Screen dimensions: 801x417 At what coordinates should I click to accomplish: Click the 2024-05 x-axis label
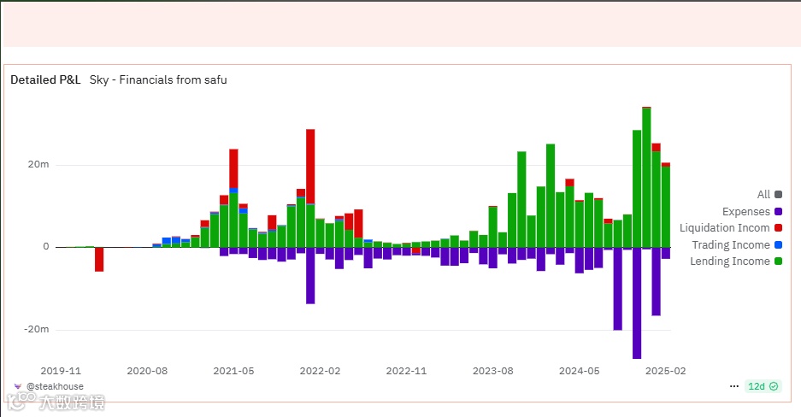tap(580, 371)
